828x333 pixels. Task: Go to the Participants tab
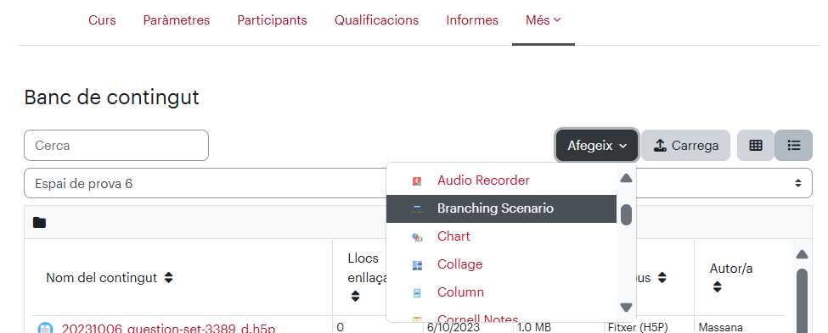[272, 20]
